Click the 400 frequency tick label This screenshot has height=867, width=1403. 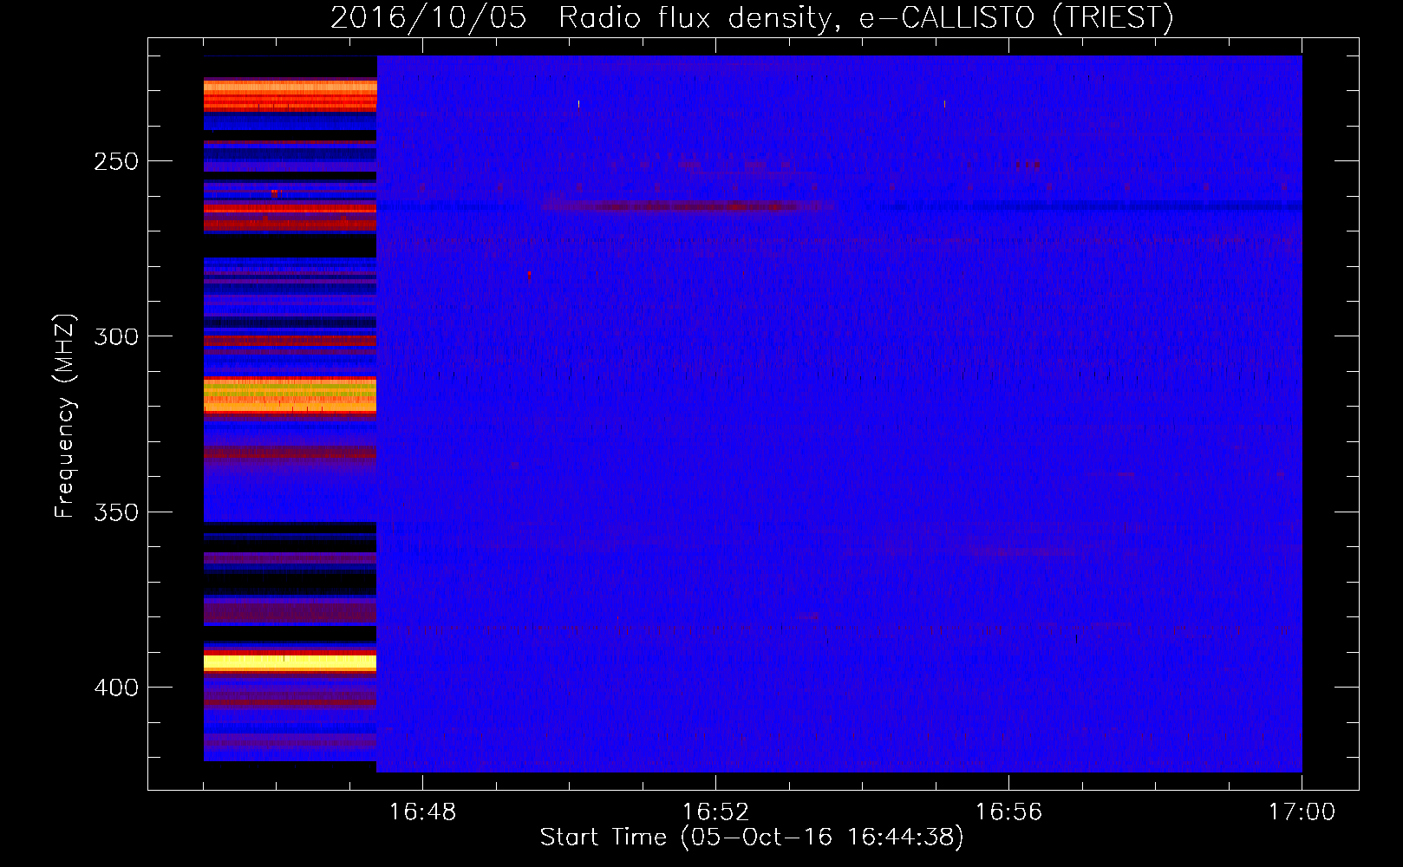pyautogui.click(x=116, y=688)
